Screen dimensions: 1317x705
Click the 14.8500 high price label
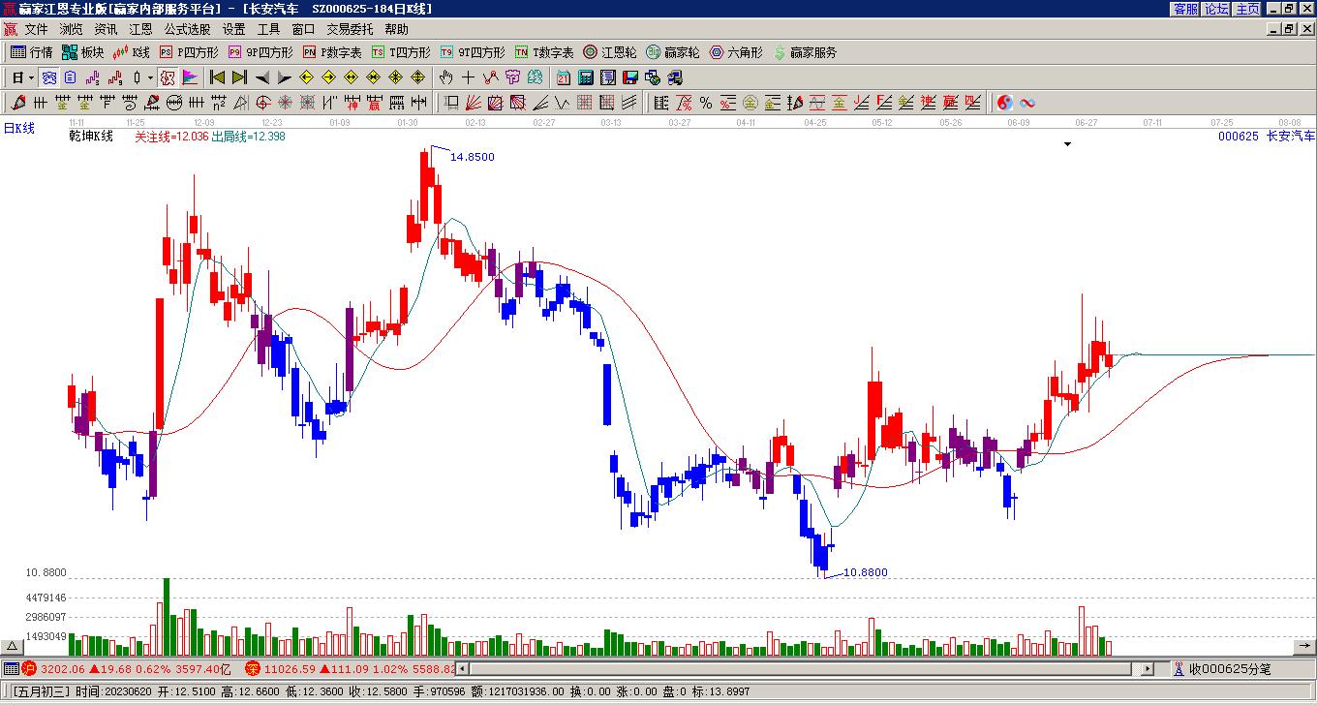(473, 157)
